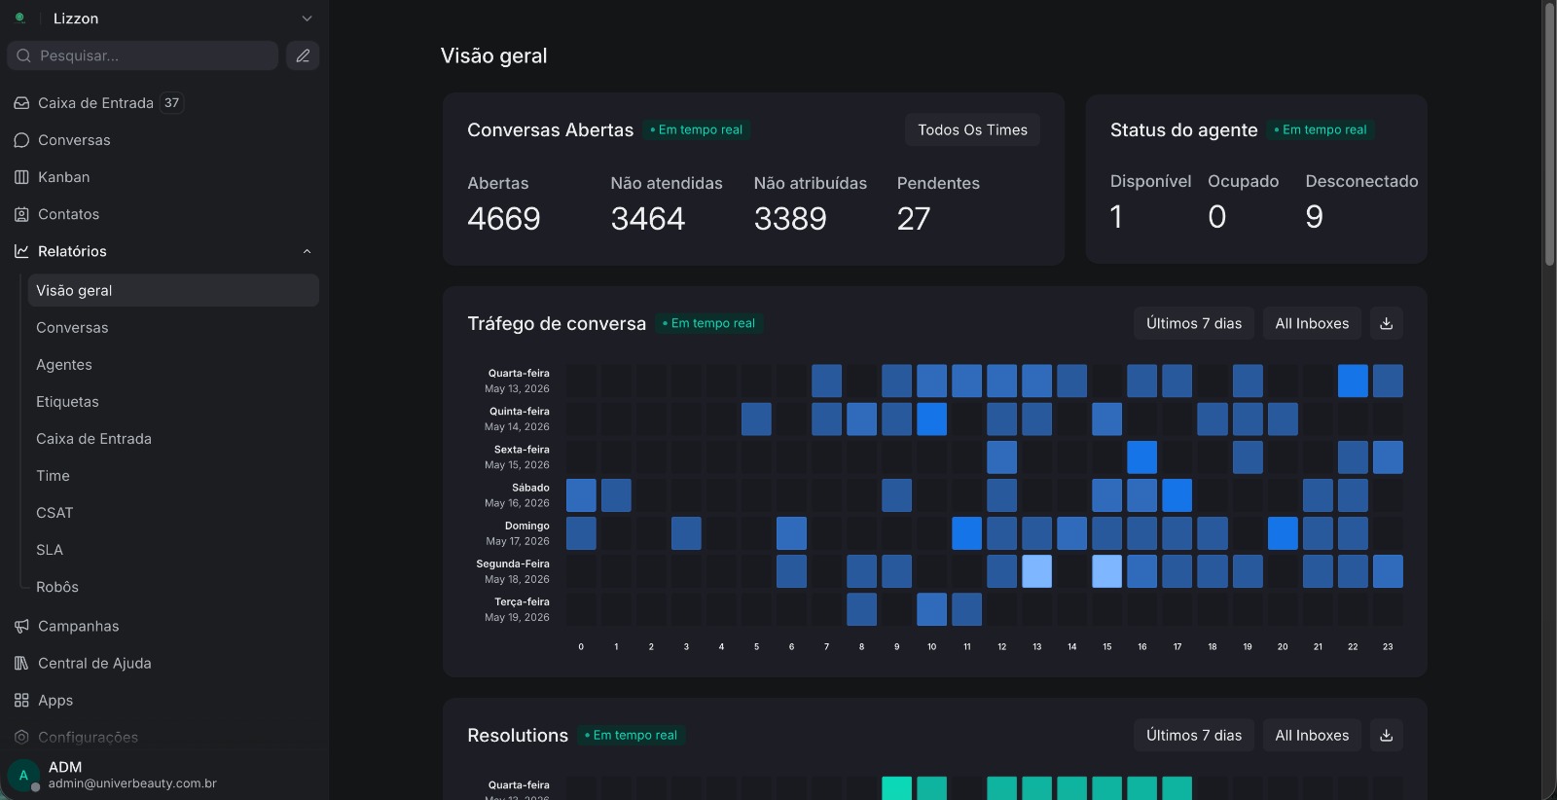
Task: Open Caixa de Entrada report under Relatórios
Action: pos(173,439)
